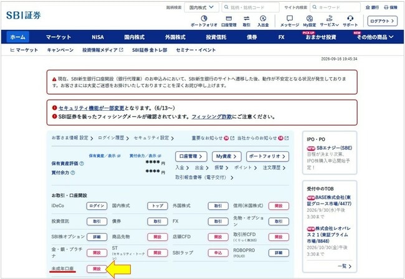This screenshot has width=405, height=279.
Task: Open the BASE株式会社 TOB link
Action: pyautogui.click(x=329, y=201)
